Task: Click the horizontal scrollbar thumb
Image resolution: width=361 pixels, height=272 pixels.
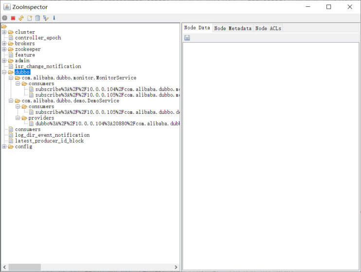Action: [x=25, y=267]
